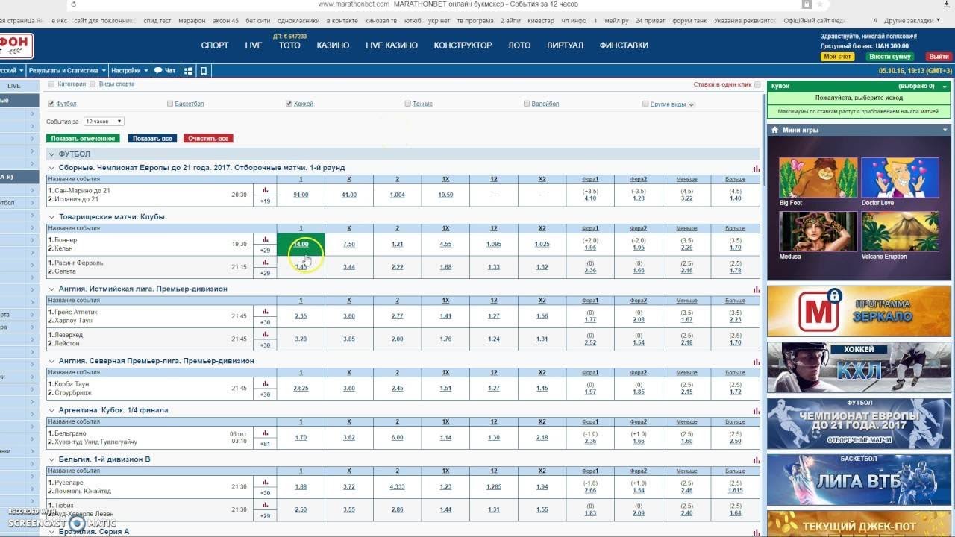The width and height of the screenshot is (955, 537).
Task: Open statistics chart icon for Лезерхед vs Лейстон
Action: [265, 334]
